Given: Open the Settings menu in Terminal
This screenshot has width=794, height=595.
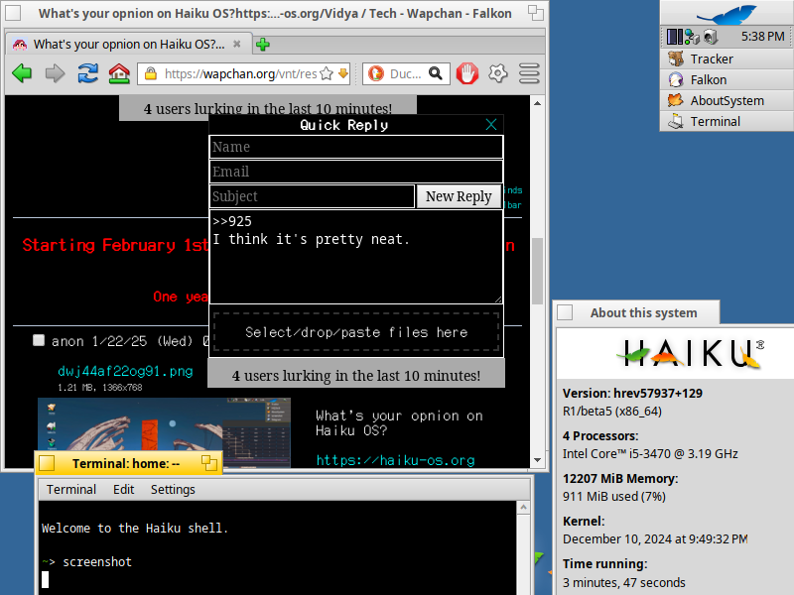Looking at the screenshot, I should click(x=173, y=489).
